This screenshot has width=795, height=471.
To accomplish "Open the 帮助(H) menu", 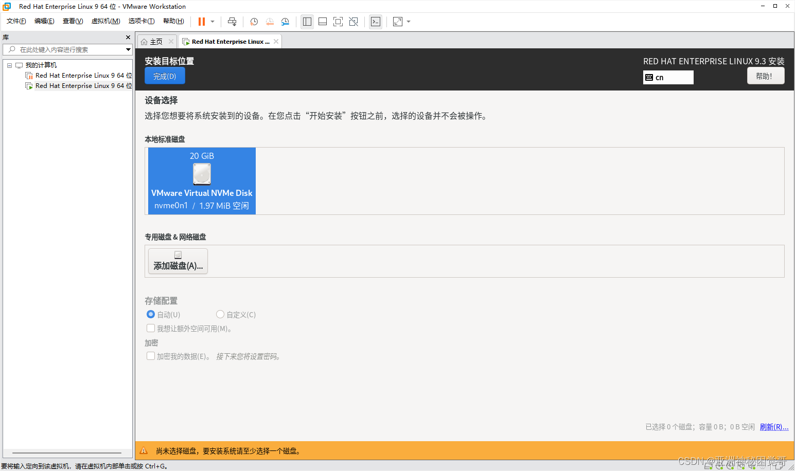I will coord(173,21).
